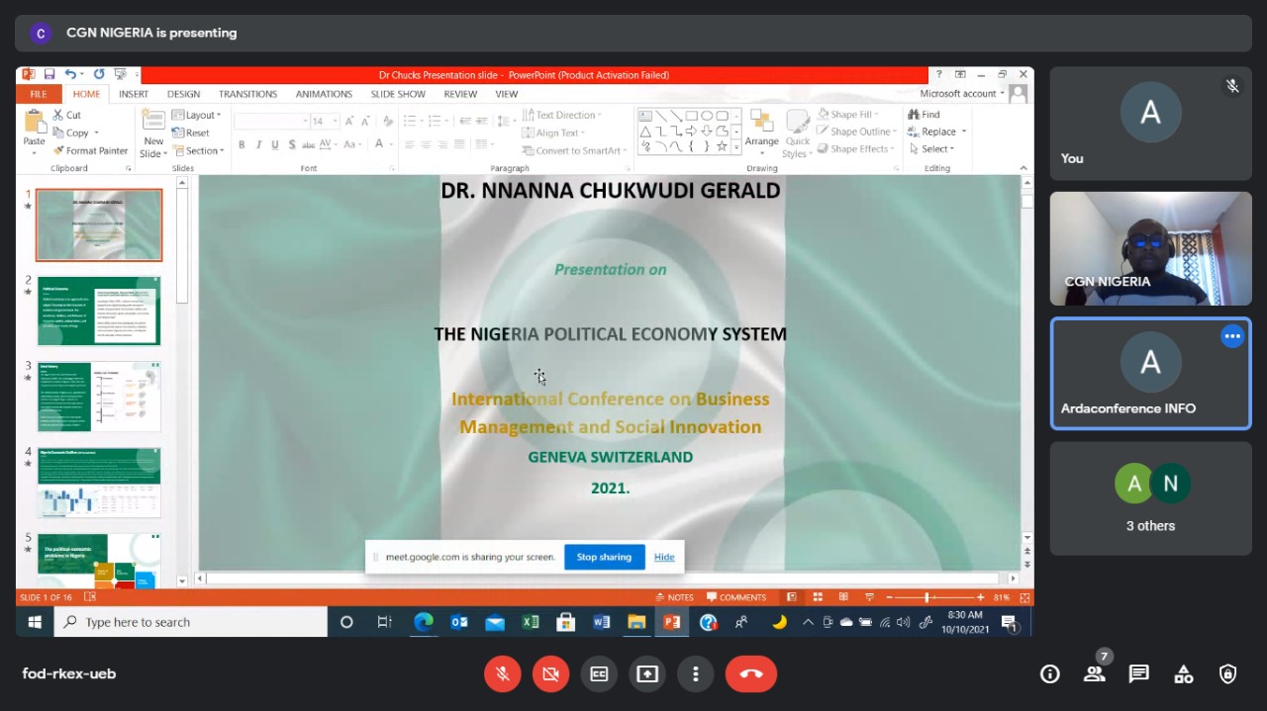
Task: Open the TRANSITIONS tab
Action: pyautogui.click(x=247, y=94)
